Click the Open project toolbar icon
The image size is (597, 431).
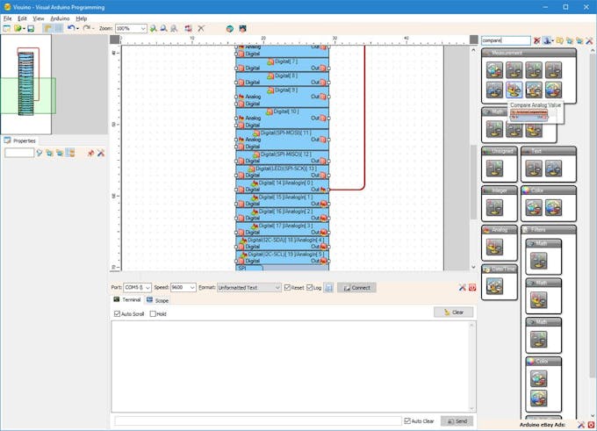(18, 29)
